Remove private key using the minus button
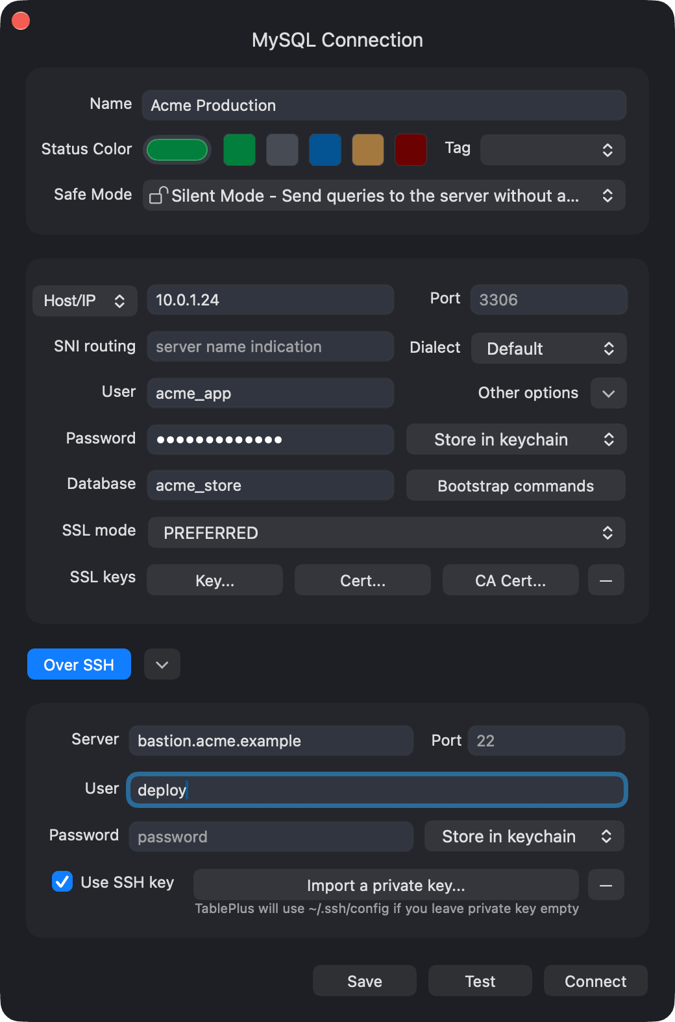Screen dimensions: 675x1022 tap(606, 885)
